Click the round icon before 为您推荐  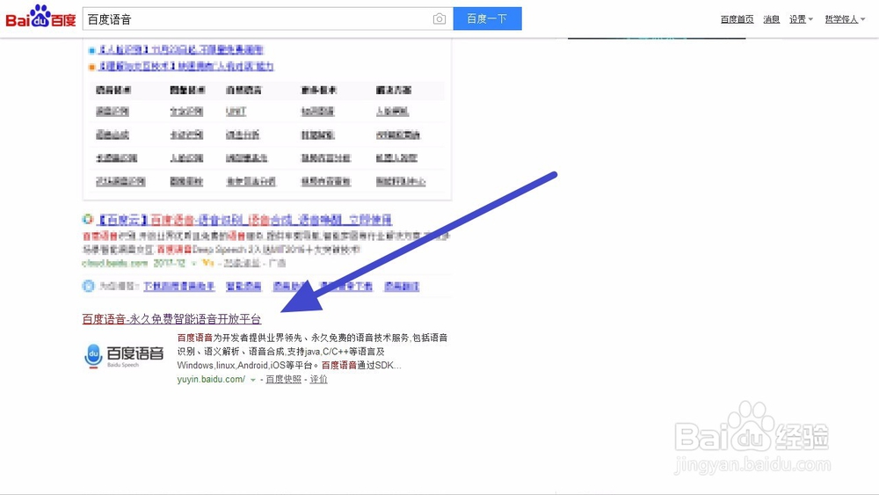[88, 286]
